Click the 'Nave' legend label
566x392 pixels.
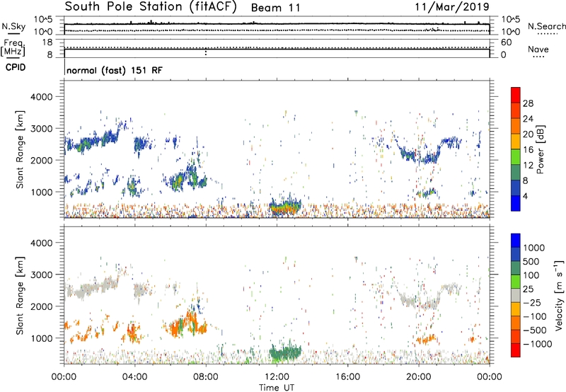(538, 49)
